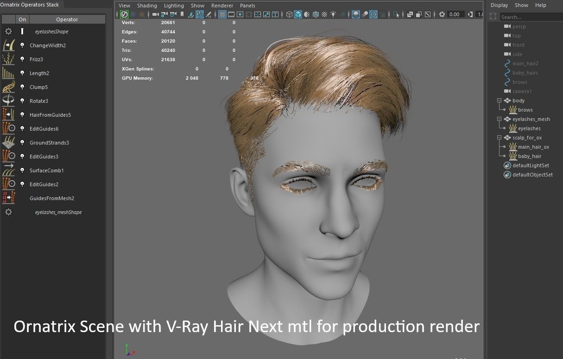
Task: Toggle the viewport grid icon
Action: (x=222, y=14)
